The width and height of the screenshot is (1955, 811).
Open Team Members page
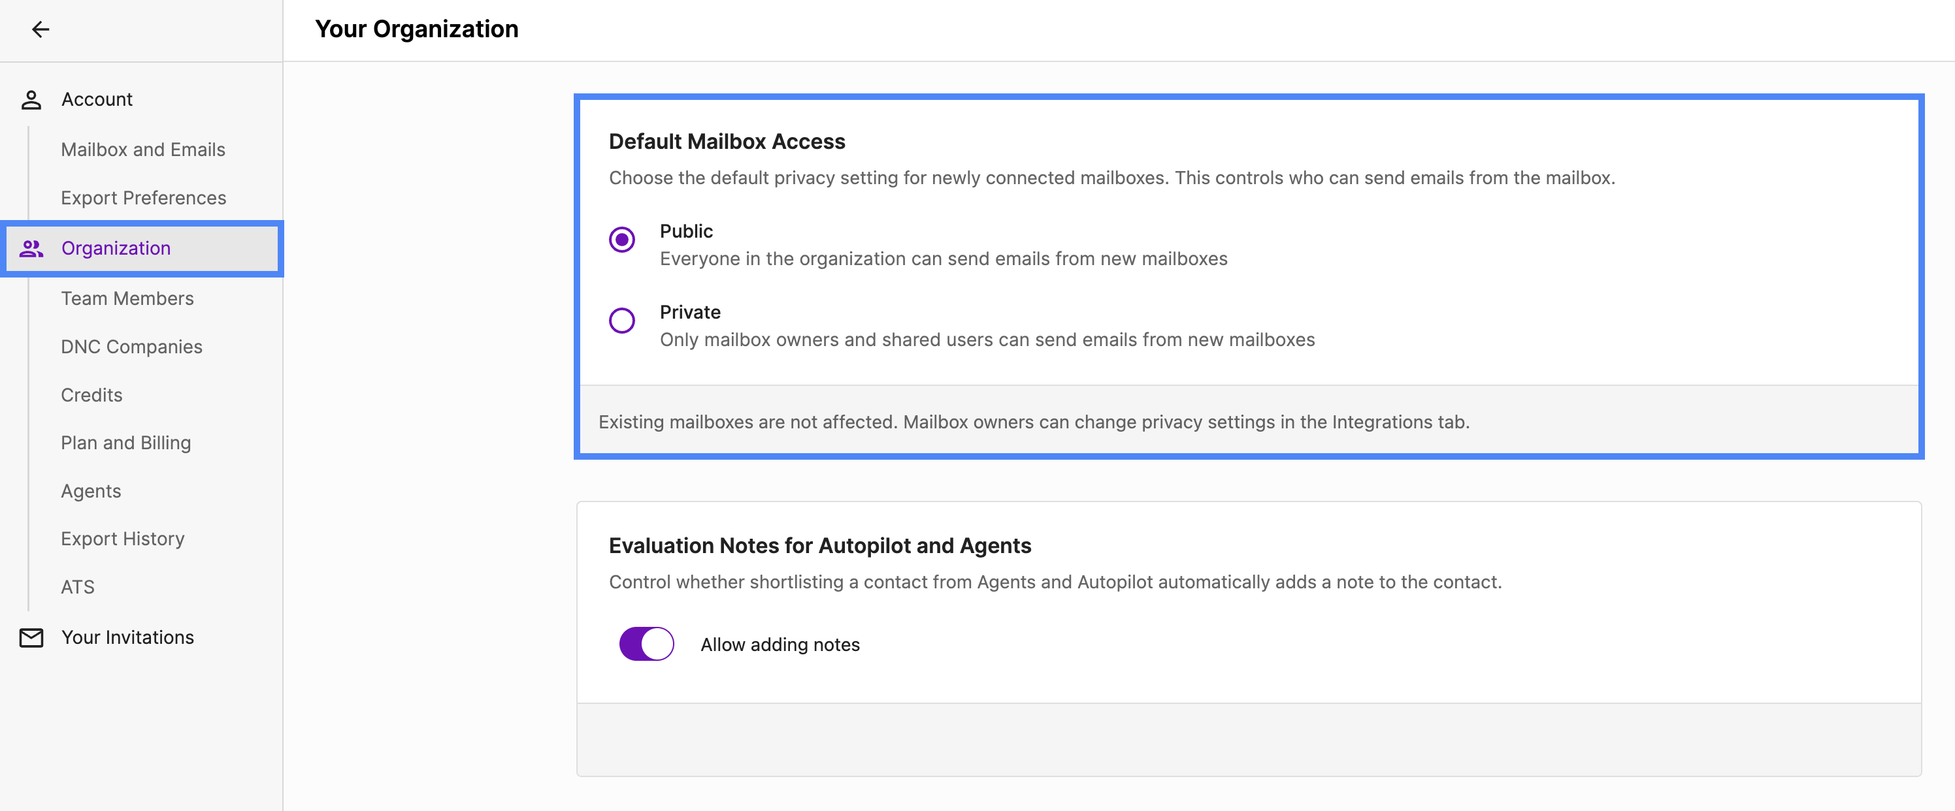tap(127, 298)
